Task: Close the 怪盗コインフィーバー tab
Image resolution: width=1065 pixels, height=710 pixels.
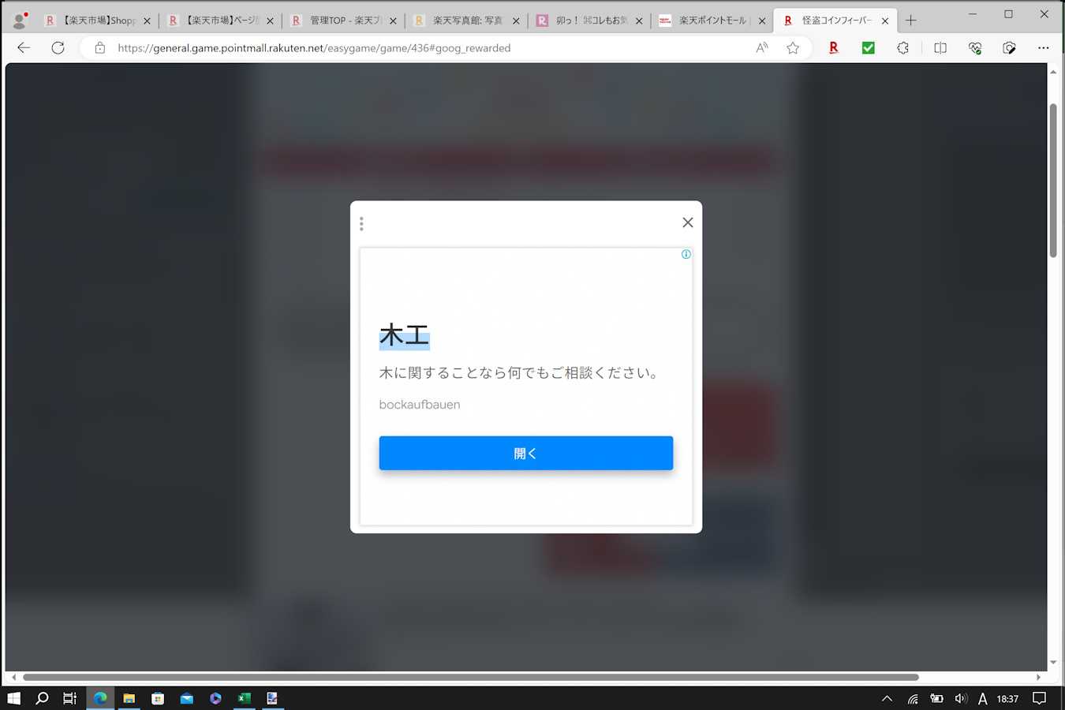Action: (x=885, y=21)
